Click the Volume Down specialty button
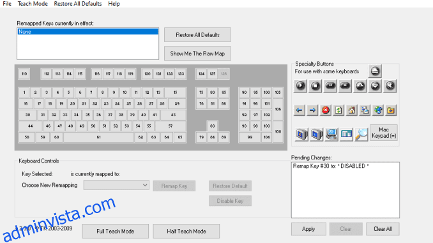 click(x=375, y=85)
